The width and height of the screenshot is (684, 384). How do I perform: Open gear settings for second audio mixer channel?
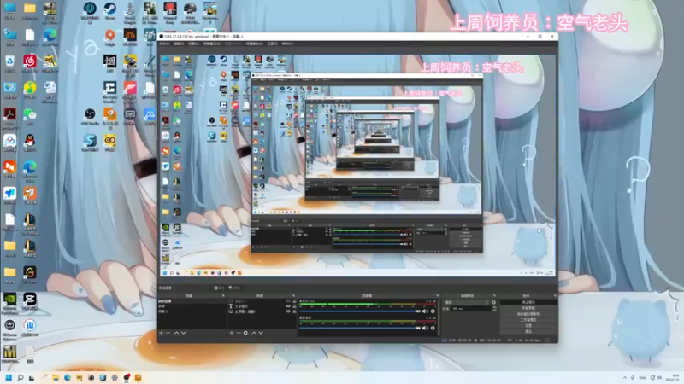(x=433, y=328)
